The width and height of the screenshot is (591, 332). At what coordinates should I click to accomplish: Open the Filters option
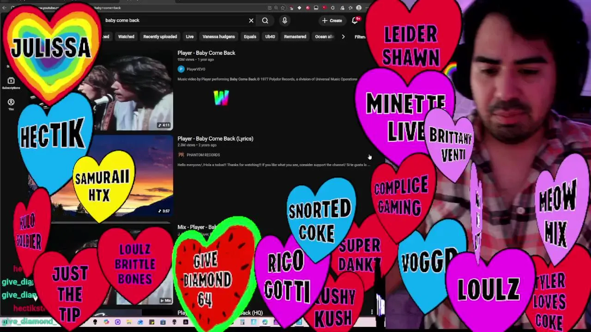click(360, 37)
